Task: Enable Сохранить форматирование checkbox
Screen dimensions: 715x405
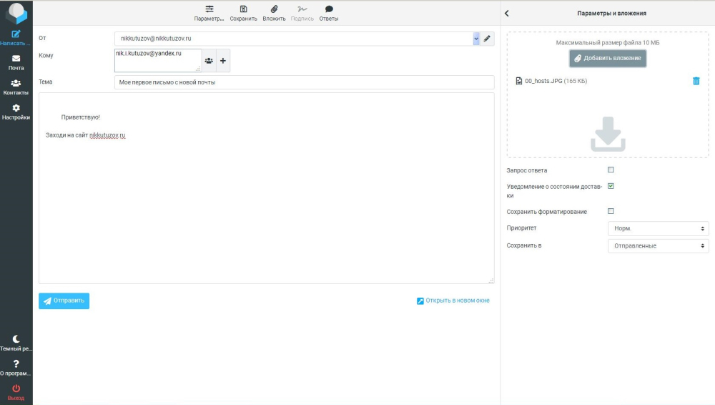Action: (x=611, y=211)
